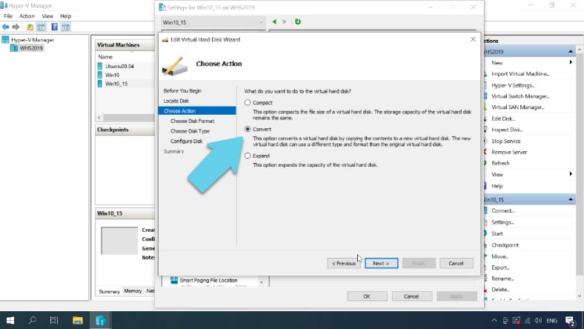Click Cancel in the disk wizard
The width and height of the screenshot is (584, 329).
456,263
